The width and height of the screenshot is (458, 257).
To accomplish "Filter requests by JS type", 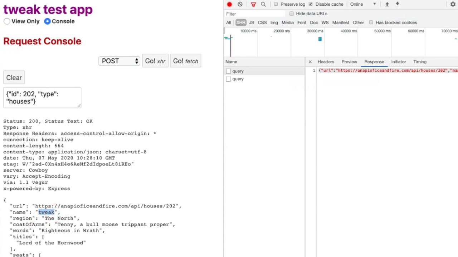I will pyautogui.click(x=252, y=22).
